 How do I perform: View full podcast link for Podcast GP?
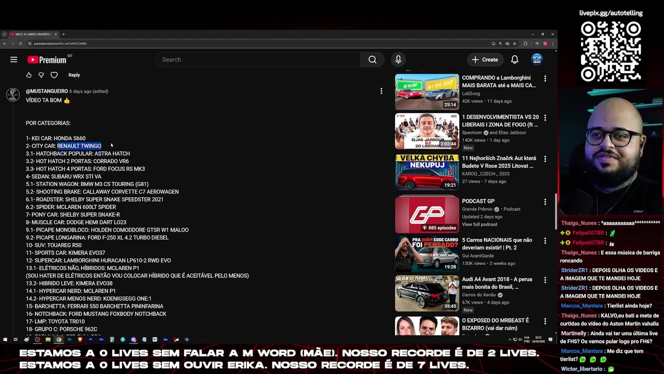[479, 224]
